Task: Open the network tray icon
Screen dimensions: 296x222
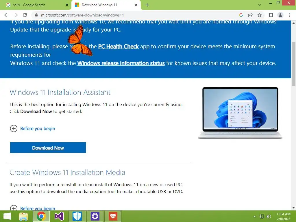Action: [x=262, y=217]
